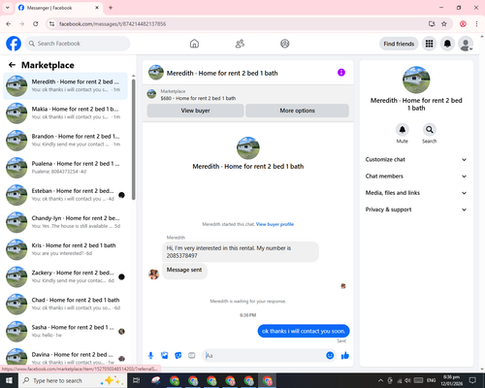Open the Chad conversation
485x388 pixels.
pyautogui.click(x=65, y=304)
